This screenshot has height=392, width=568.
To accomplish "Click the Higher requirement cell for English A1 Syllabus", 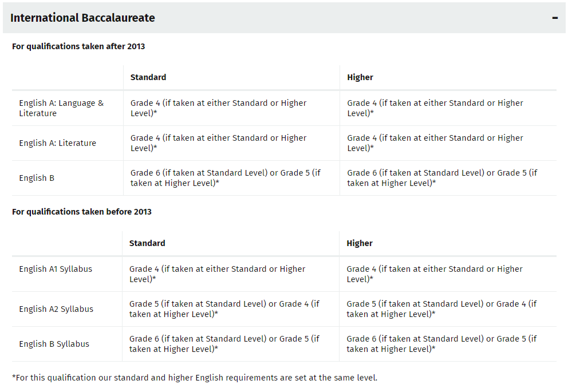I will [x=435, y=274].
